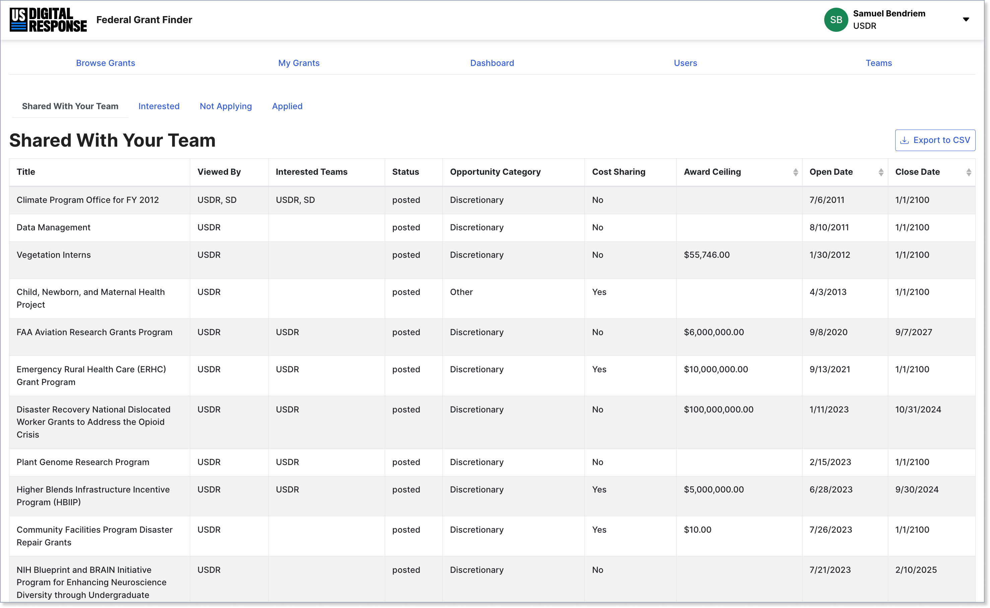Click the Award Ceiling sort arrows
This screenshot has width=990, height=608.
795,172
